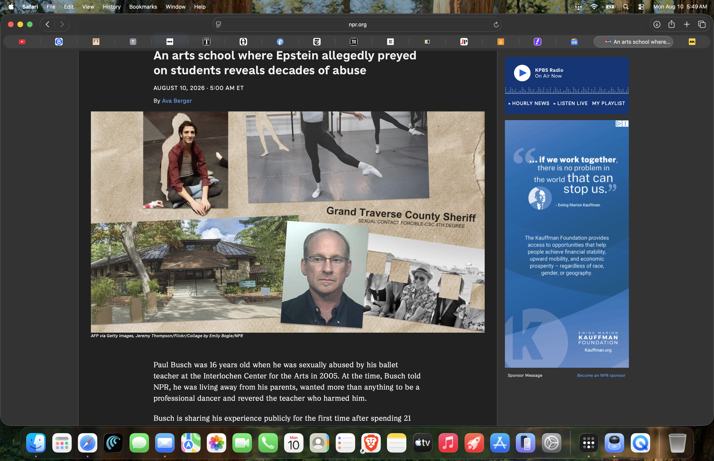Image resolution: width=714 pixels, height=461 pixels.
Task: Open the Edit menu
Action: click(x=69, y=7)
